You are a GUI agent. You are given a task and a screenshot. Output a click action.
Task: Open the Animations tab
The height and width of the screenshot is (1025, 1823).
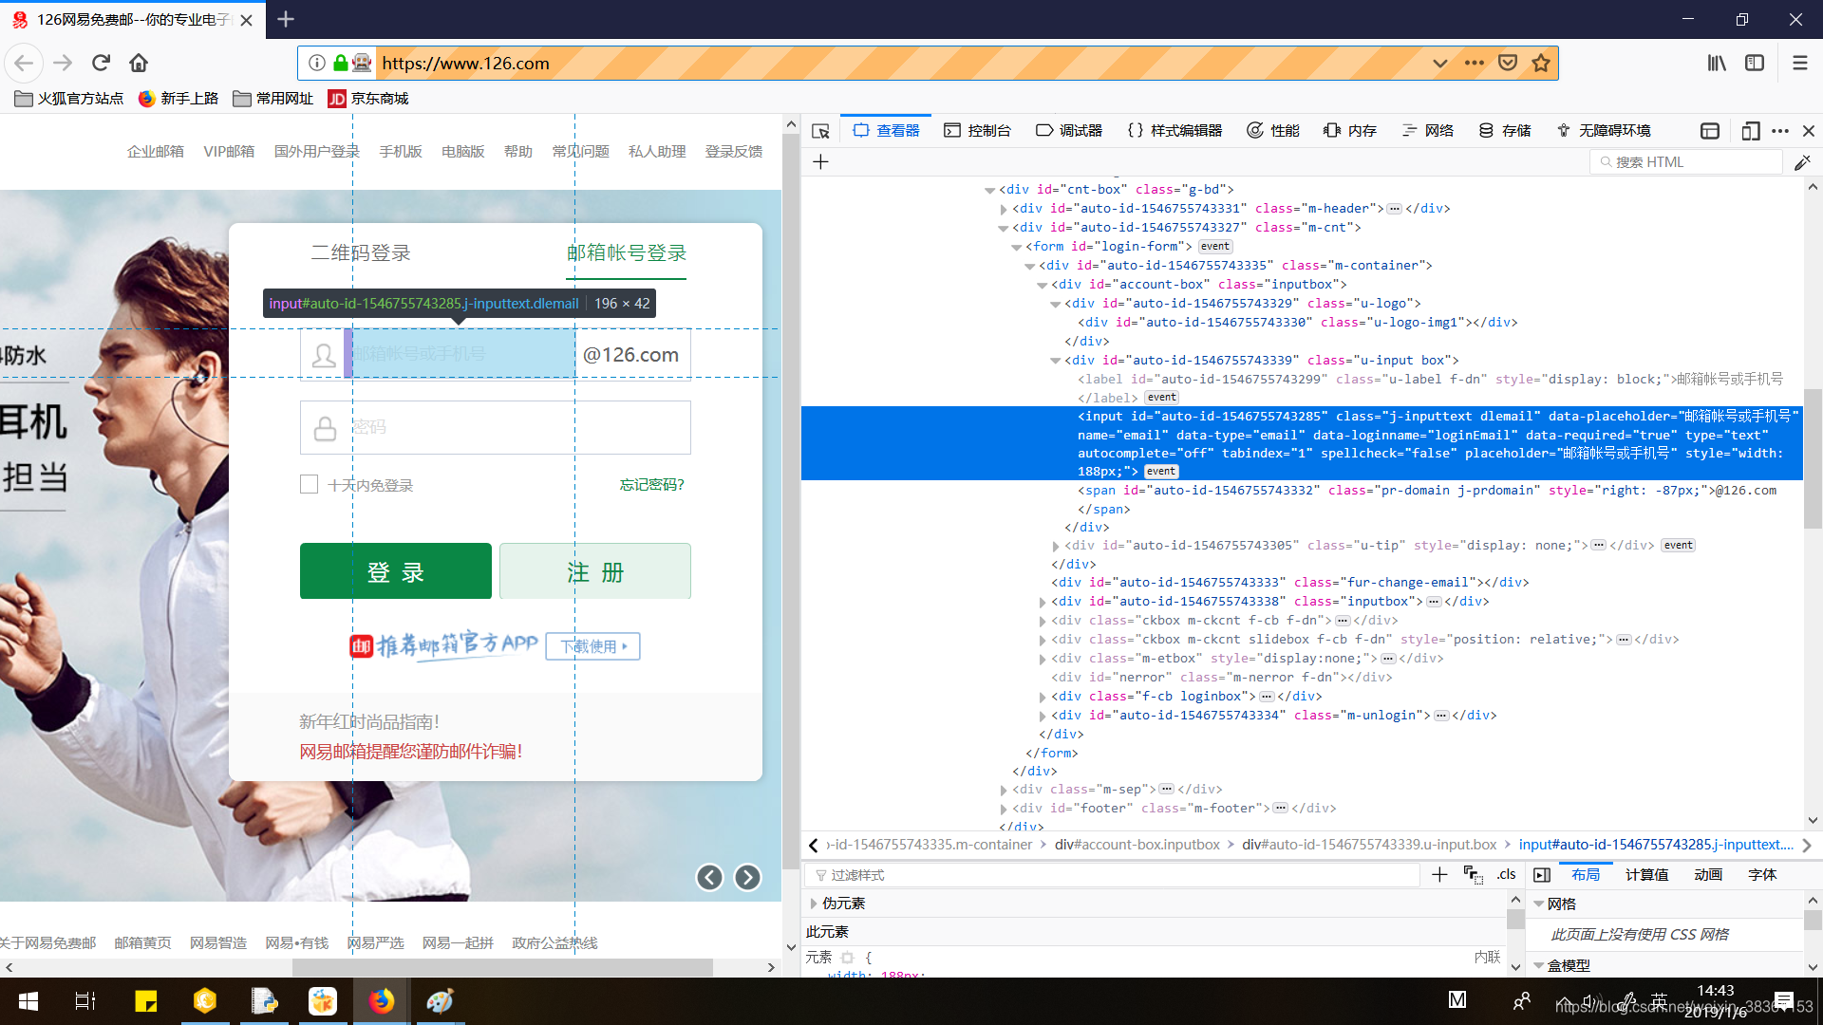[x=1708, y=875]
